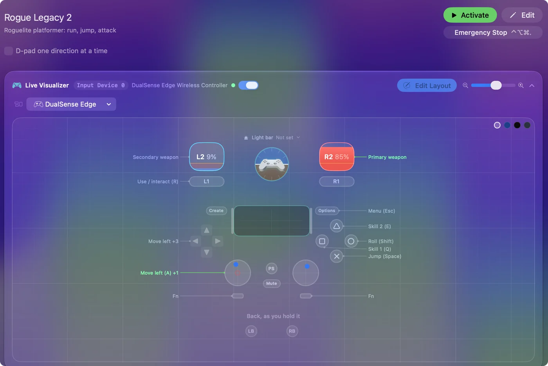Click the Create button

click(x=216, y=211)
